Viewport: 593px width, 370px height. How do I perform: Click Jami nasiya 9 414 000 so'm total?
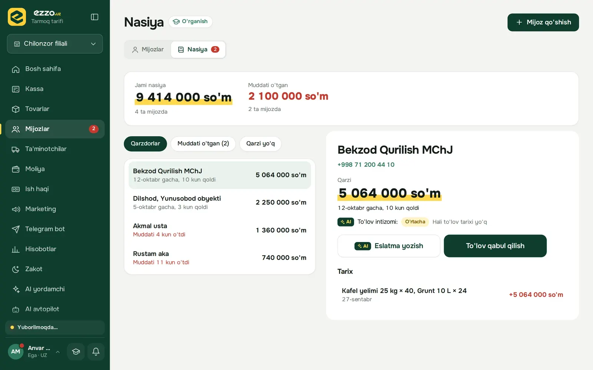click(x=183, y=97)
